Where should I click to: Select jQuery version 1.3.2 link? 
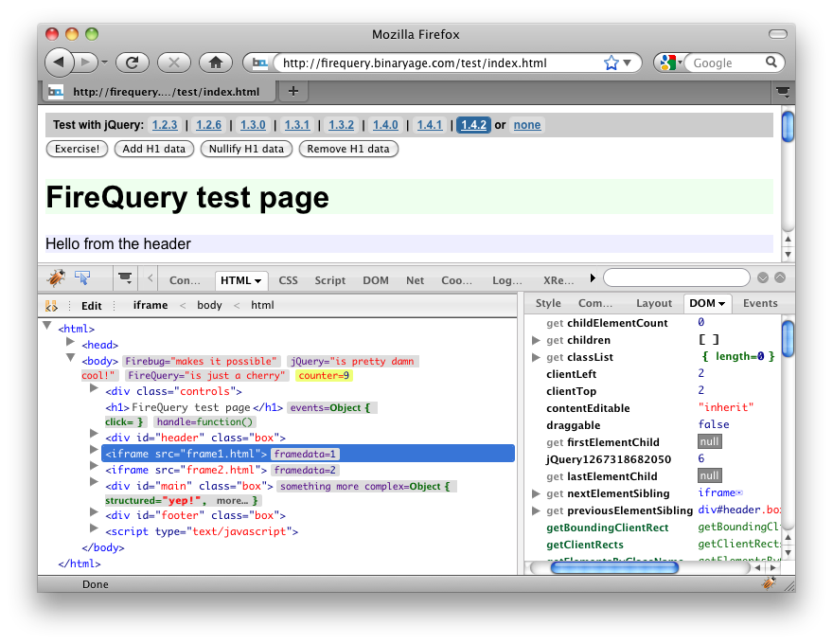coord(341,125)
